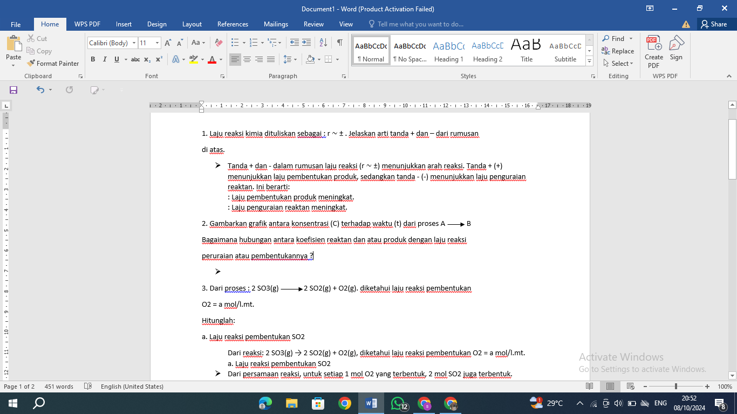
Task: Apply red font color button
Action: [213, 59]
